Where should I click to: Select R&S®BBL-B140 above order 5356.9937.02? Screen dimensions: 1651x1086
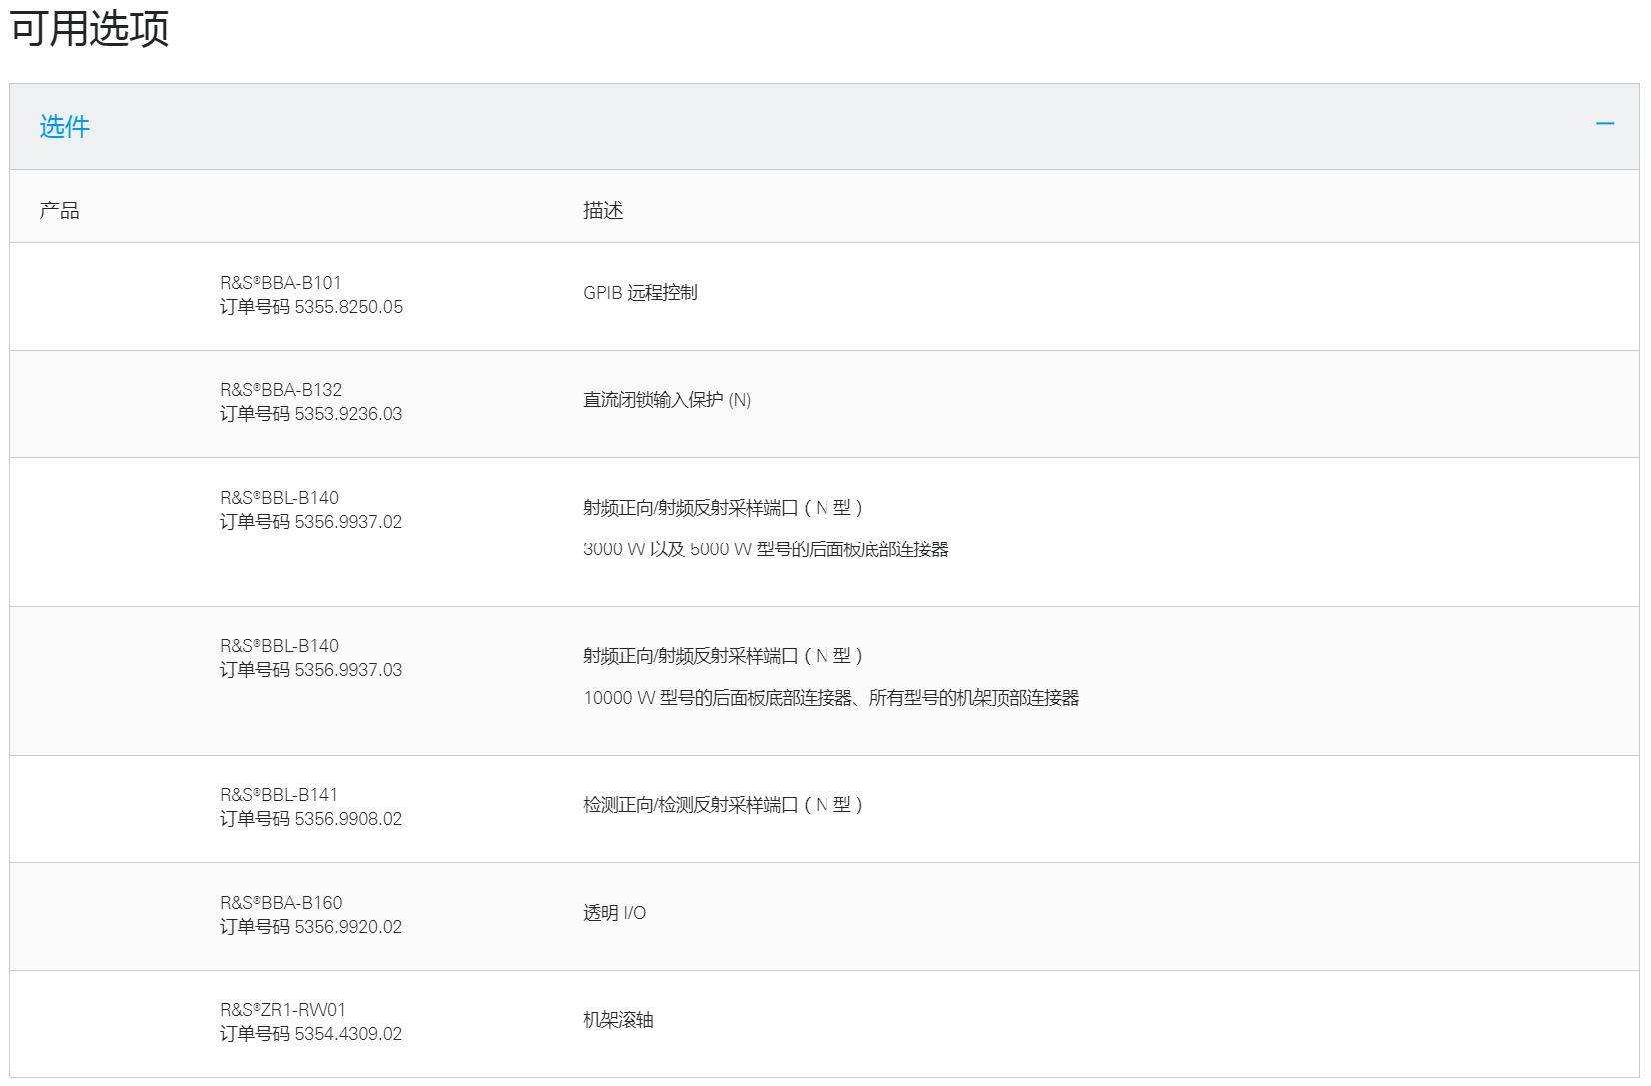coord(280,498)
